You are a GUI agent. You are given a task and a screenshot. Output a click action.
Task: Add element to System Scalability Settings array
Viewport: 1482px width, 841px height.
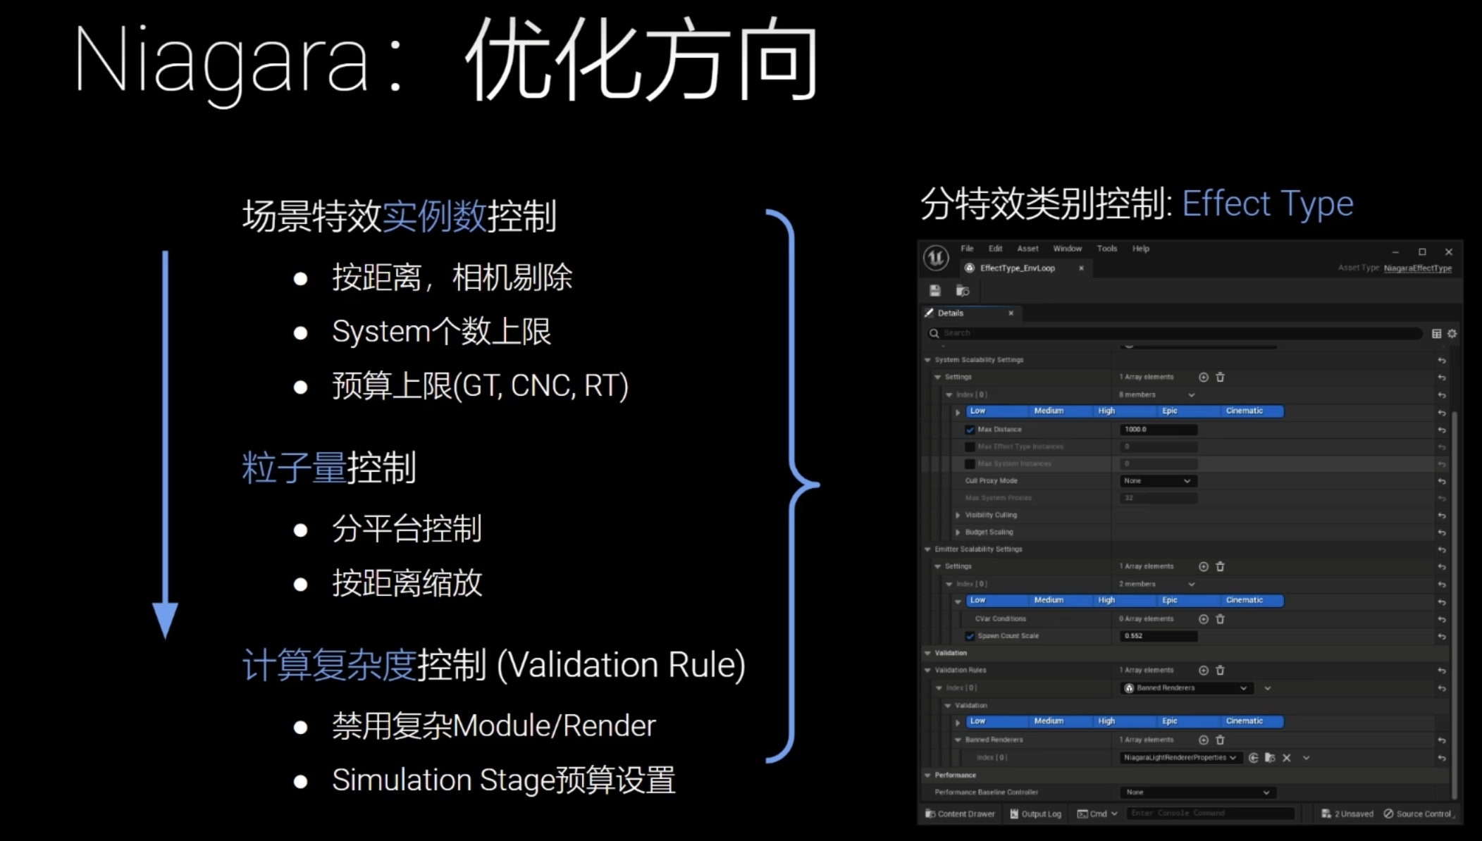[x=1204, y=378]
